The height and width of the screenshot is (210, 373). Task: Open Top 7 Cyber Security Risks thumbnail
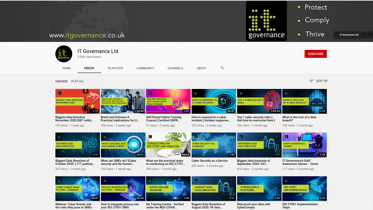[x=259, y=101]
